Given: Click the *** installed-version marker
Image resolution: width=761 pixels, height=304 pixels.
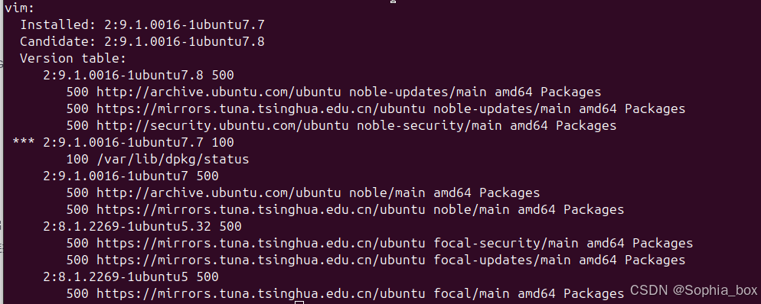Looking at the screenshot, I should tap(24, 142).
